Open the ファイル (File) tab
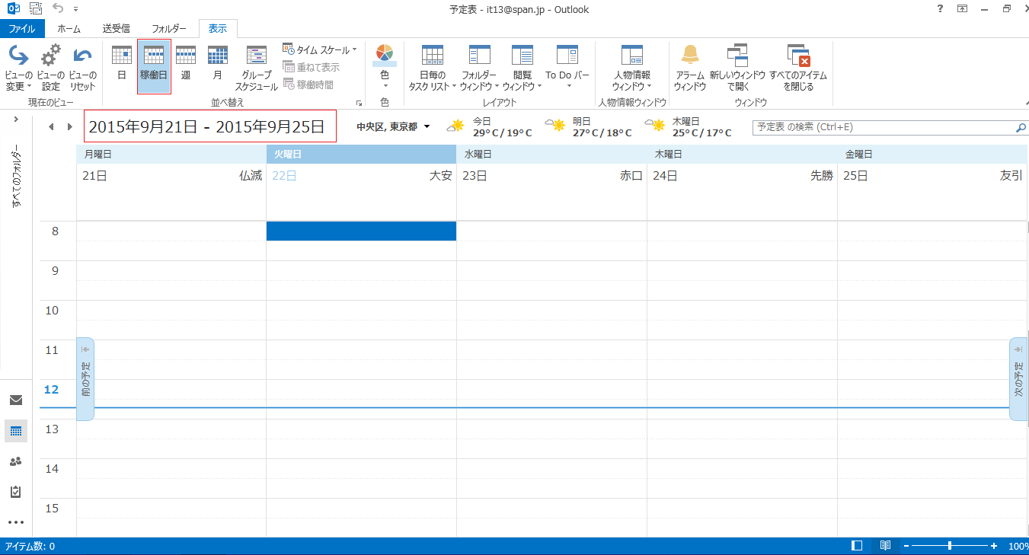 click(22, 29)
